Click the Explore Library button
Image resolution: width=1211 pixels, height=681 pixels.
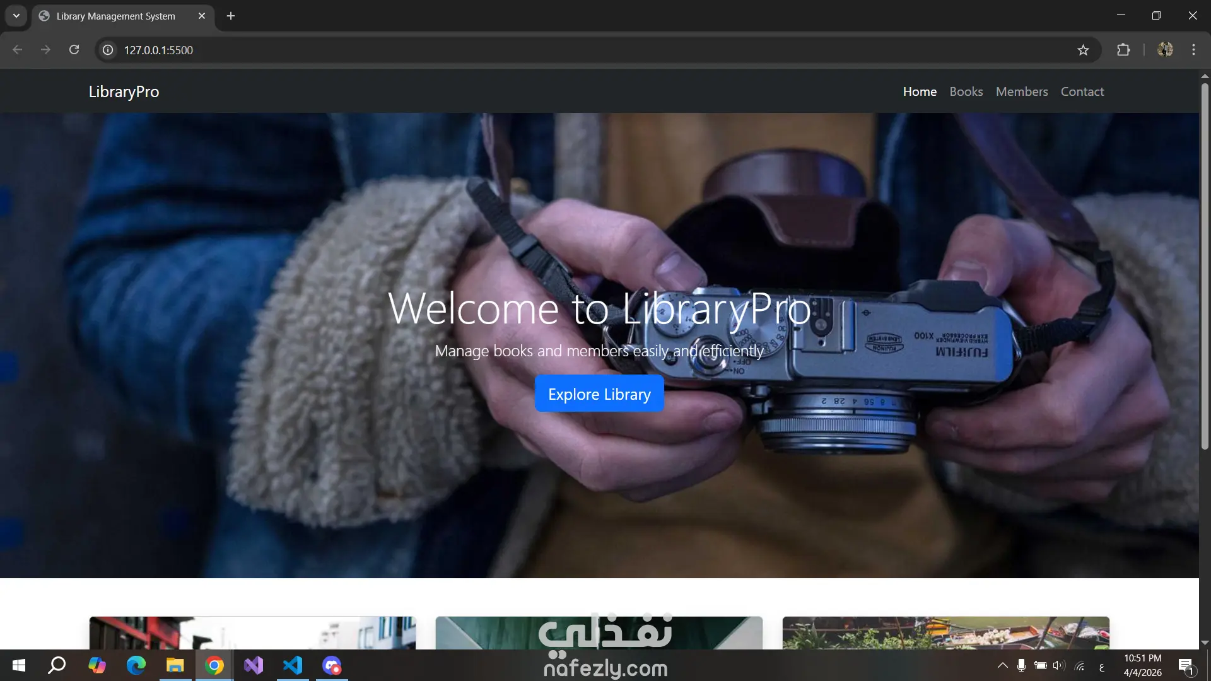[x=599, y=394]
